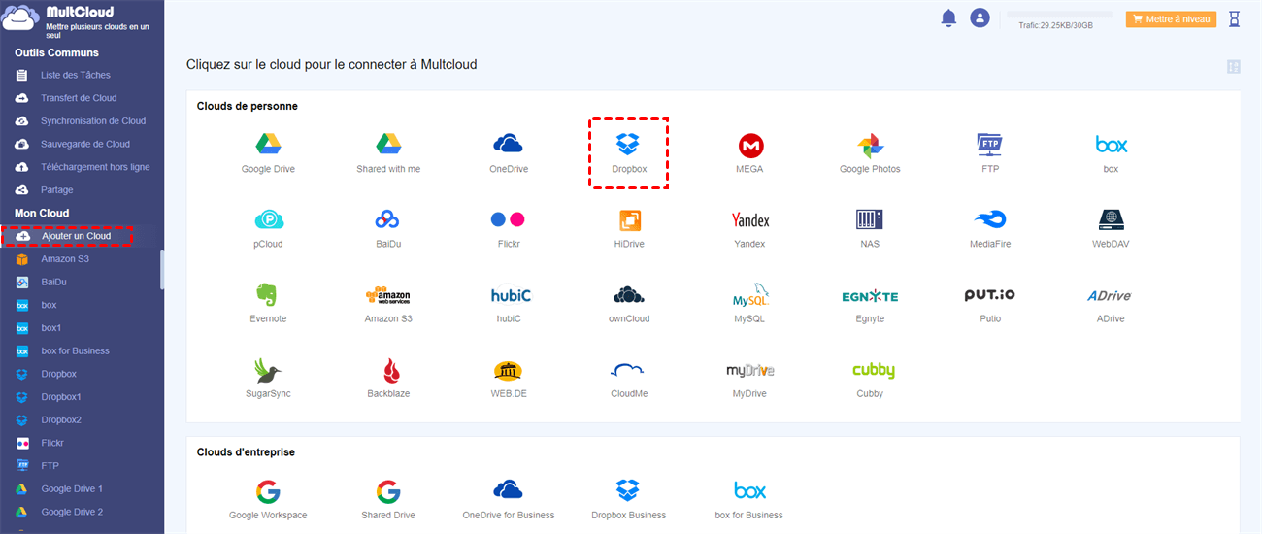Click the traffic usage progress bar
This screenshot has height=534, width=1262.
coord(1059,15)
